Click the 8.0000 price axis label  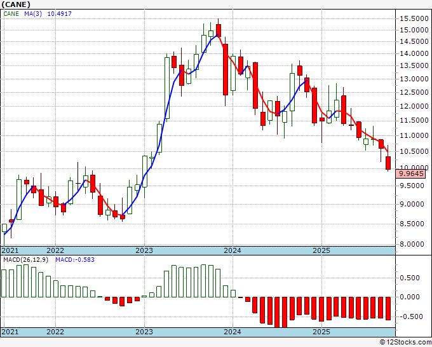coord(412,244)
